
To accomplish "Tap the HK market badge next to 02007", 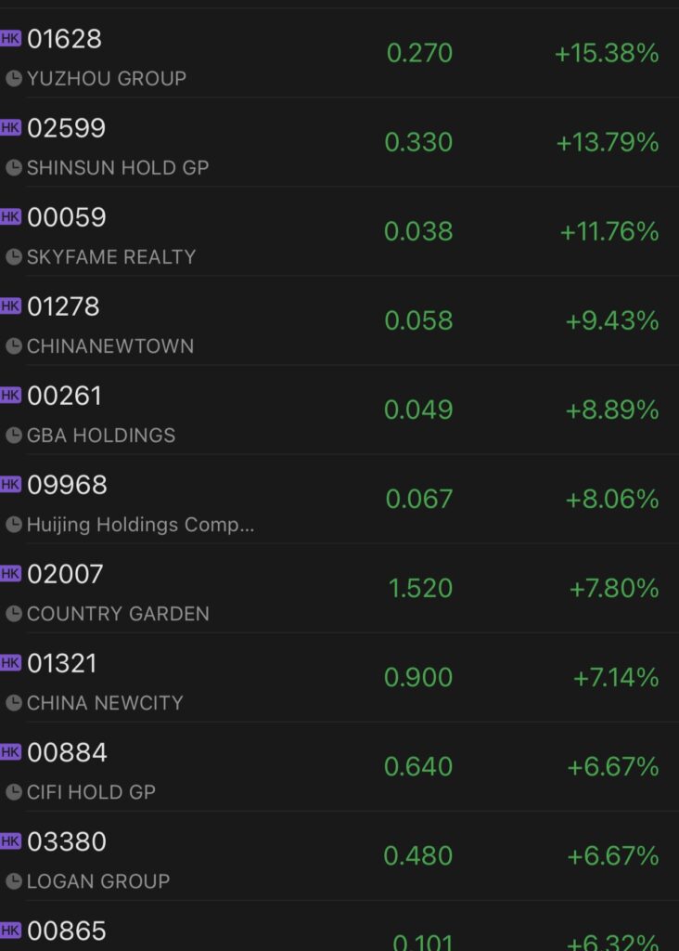I will point(10,573).
